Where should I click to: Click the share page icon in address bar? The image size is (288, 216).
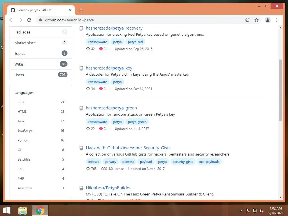[x=247, y=20]
